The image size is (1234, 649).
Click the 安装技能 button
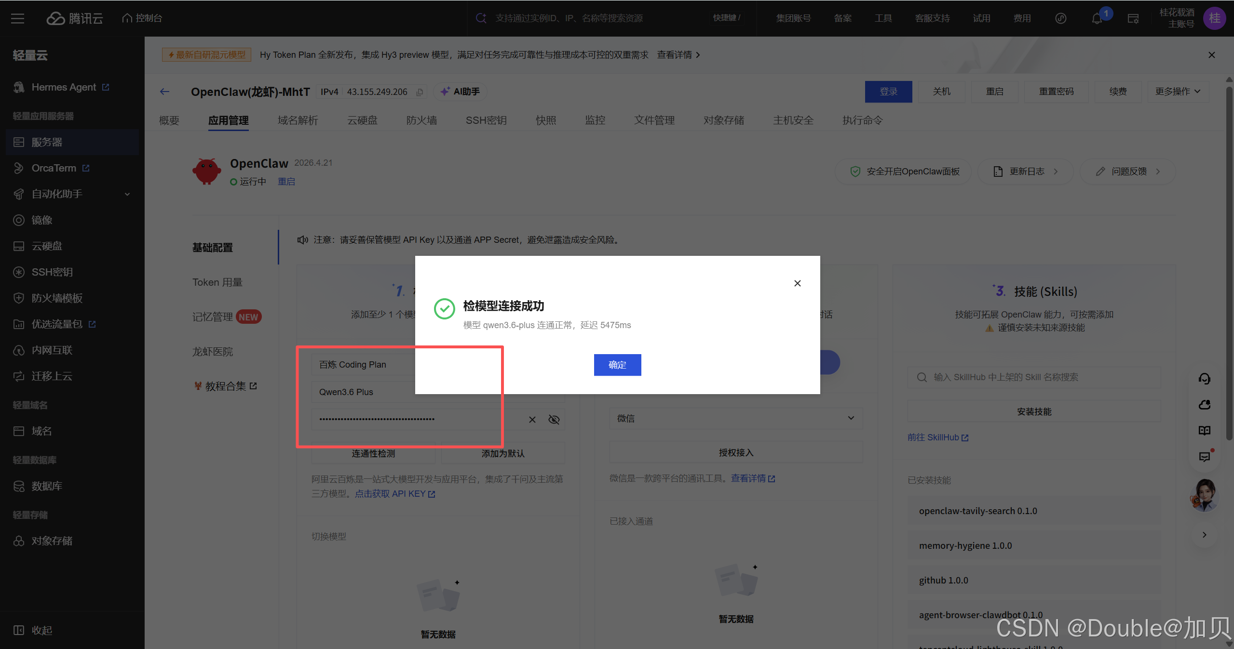coord(1034,411)
